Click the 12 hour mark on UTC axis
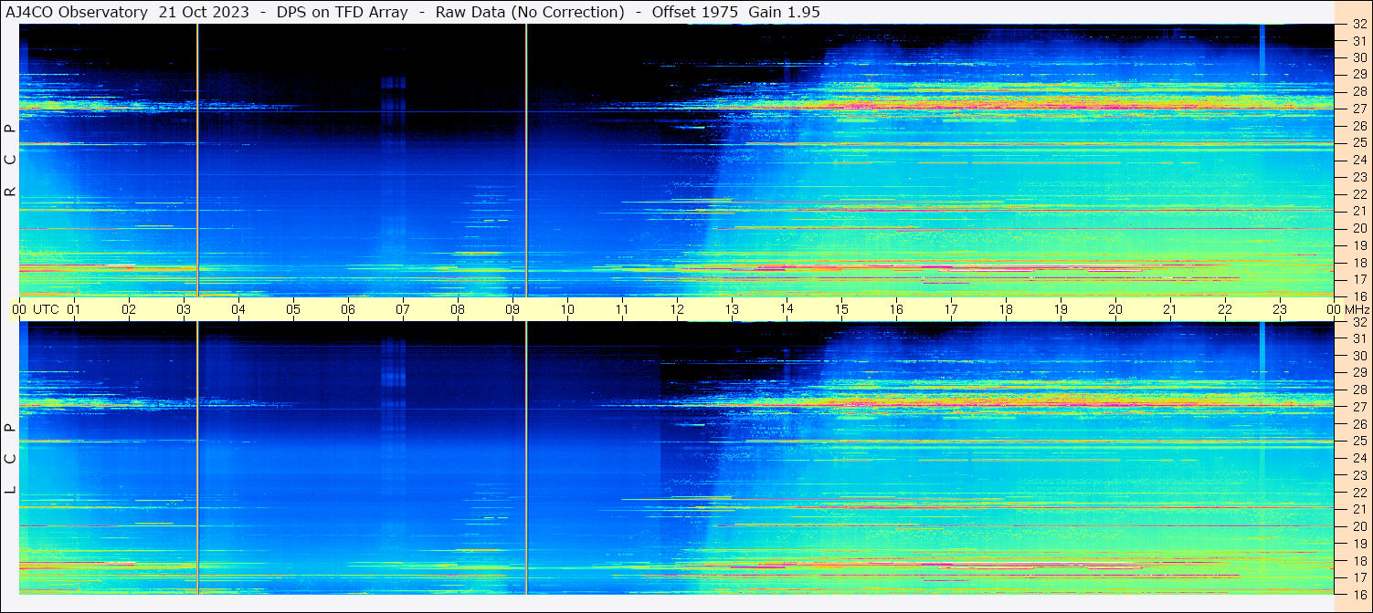1373x613 pixels. point(677,309)
